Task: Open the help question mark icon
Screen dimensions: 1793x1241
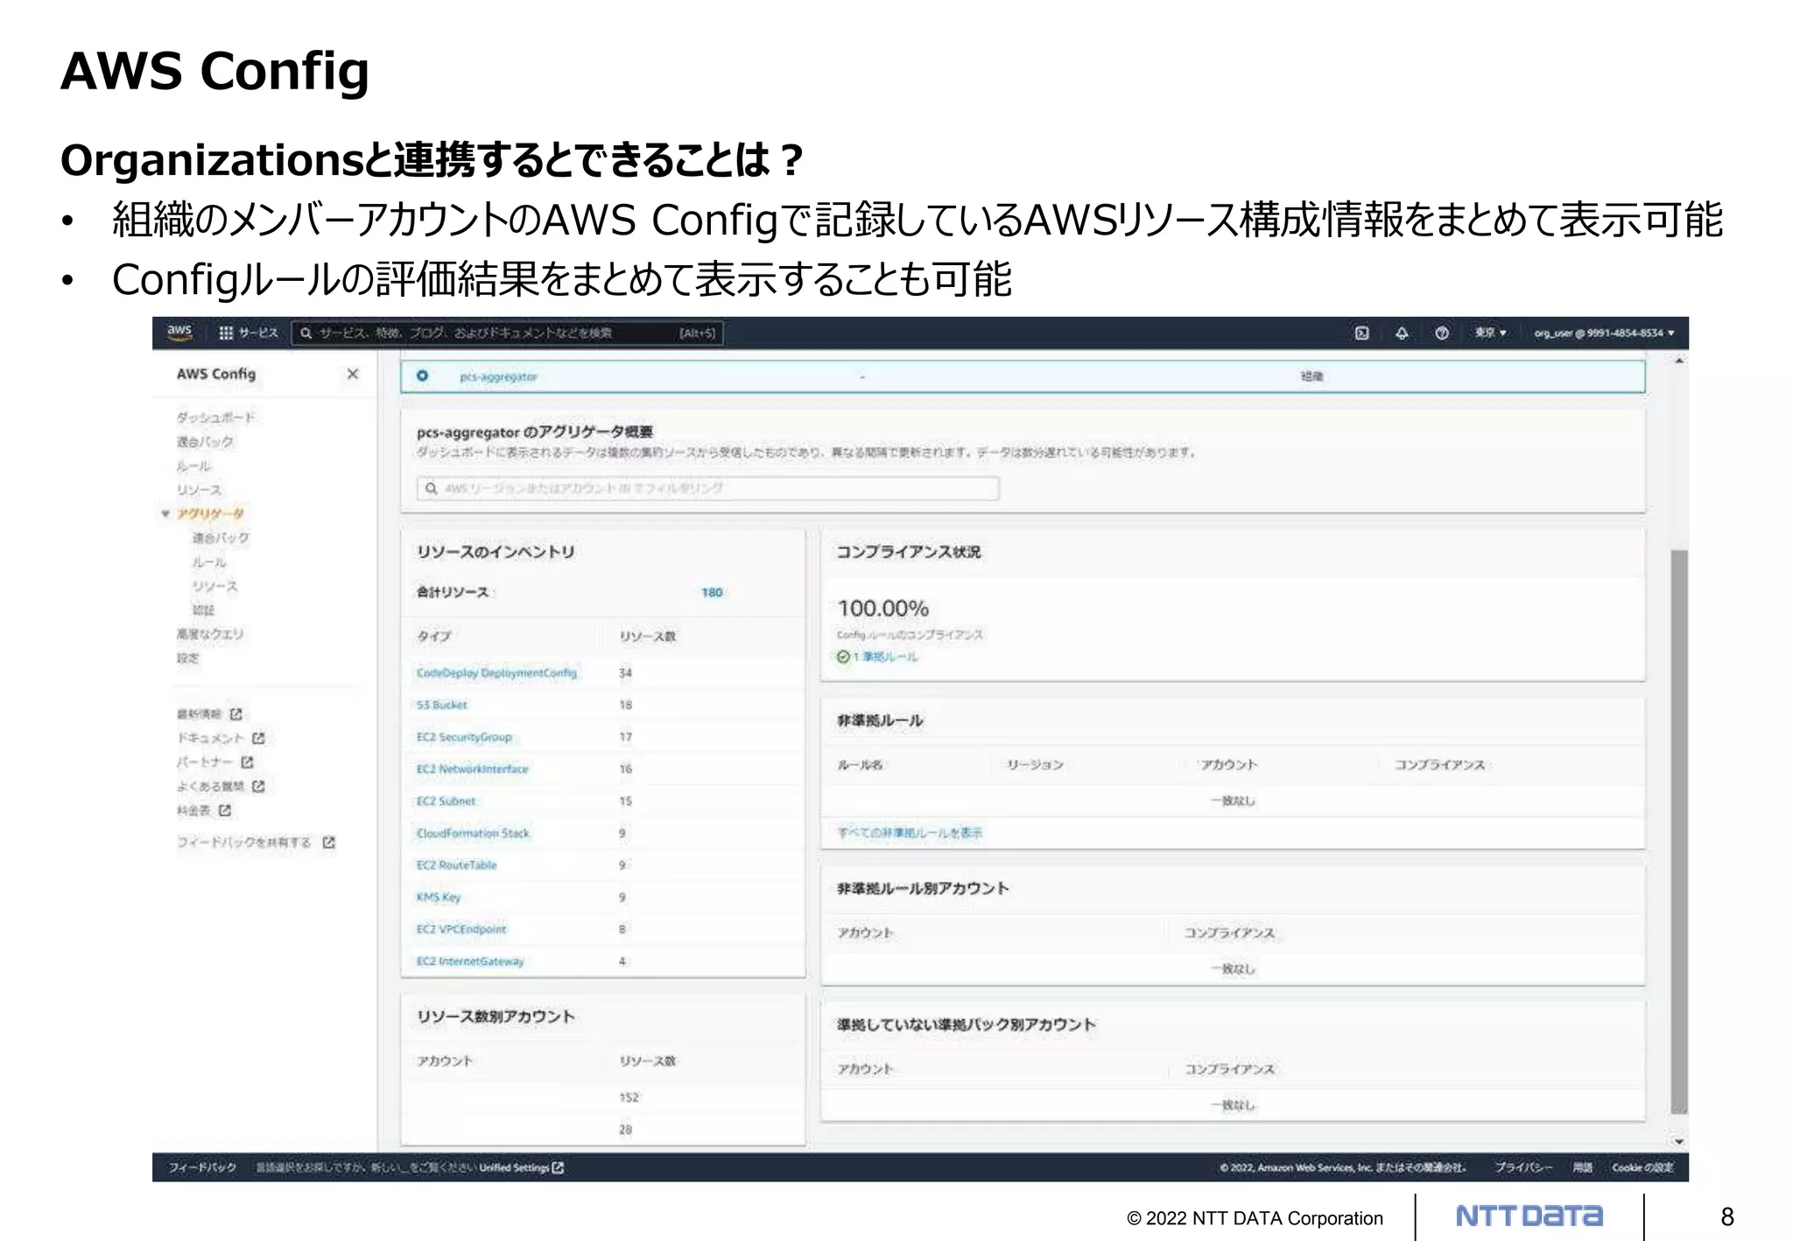Action: point(1442,333)
